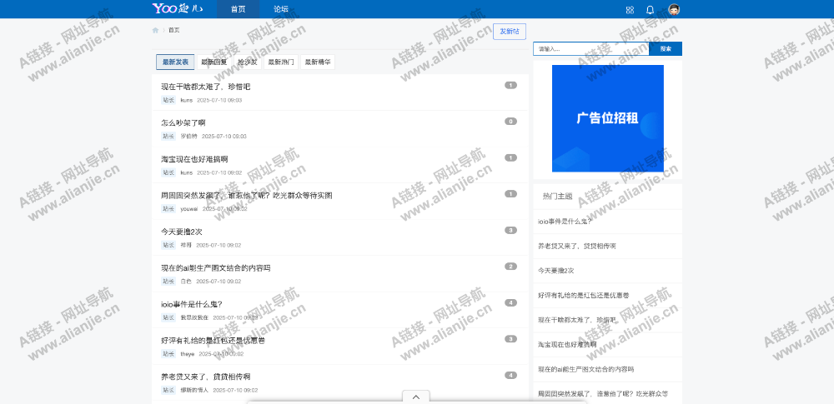This screenshot has width=834, height=404.
Task: Open hot topic 养老贷又来了 in sidebar
Action: (577, 246)
